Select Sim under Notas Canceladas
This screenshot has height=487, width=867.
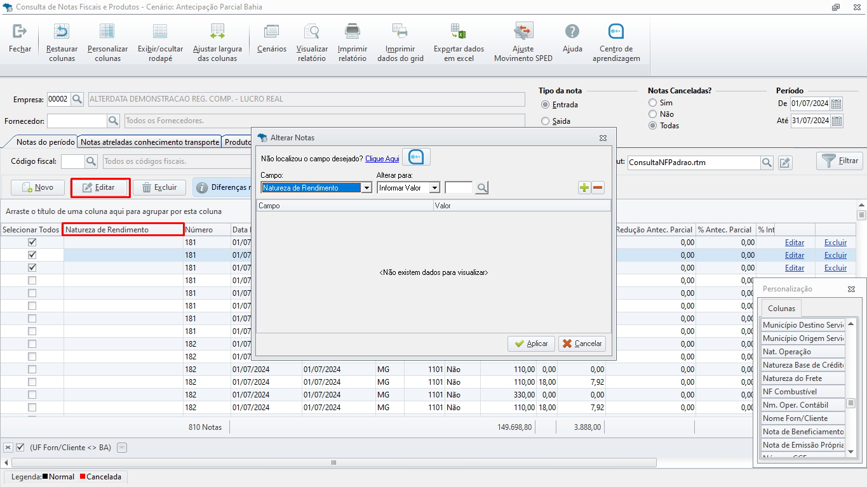pos(652,103)
